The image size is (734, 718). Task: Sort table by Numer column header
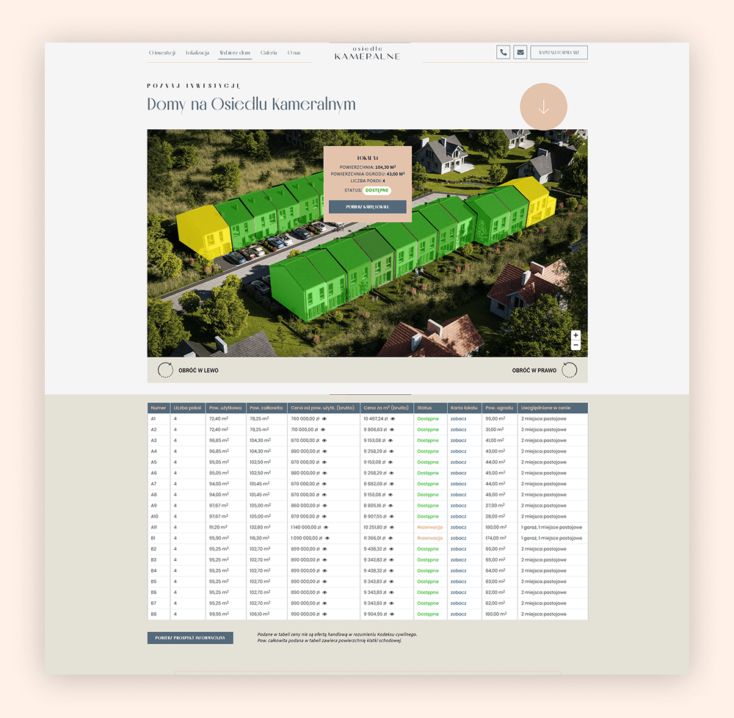[x=158, y=407]
